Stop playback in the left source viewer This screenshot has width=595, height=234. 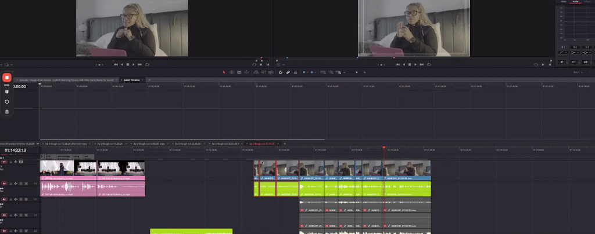coord(128,65)
